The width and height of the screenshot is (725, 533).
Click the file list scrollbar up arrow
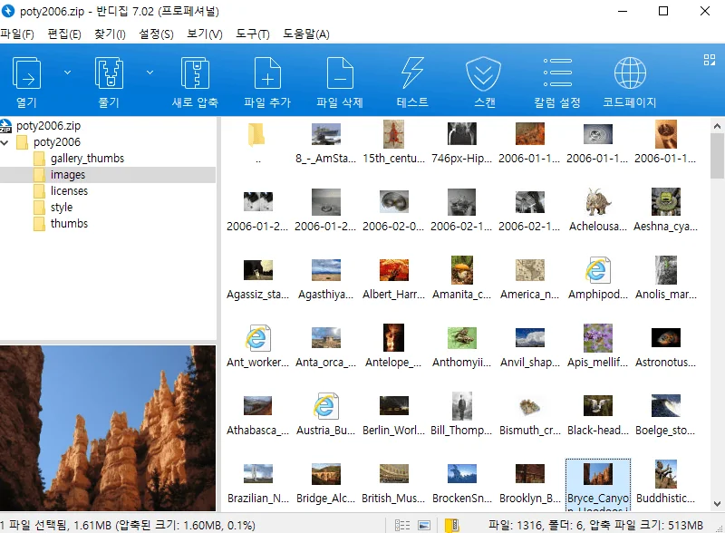[x=717, y=126]
